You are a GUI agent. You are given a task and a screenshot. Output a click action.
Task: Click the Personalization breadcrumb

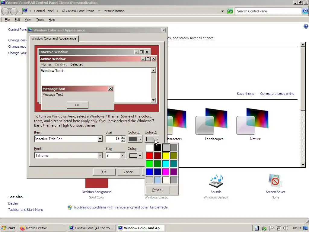[x=113, y=11]
